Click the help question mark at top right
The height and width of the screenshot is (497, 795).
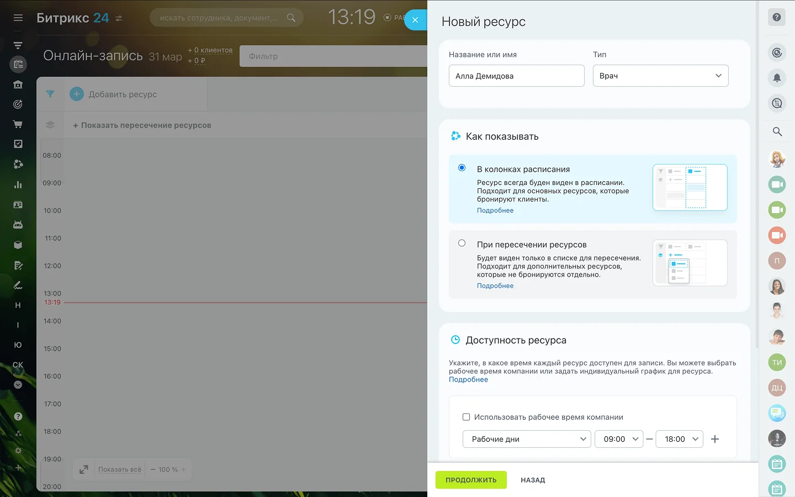click(x=777, y=17)
